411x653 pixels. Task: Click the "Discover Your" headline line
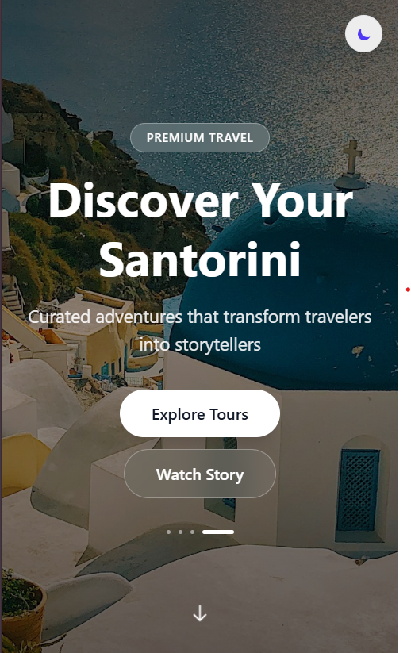(201, 201)
